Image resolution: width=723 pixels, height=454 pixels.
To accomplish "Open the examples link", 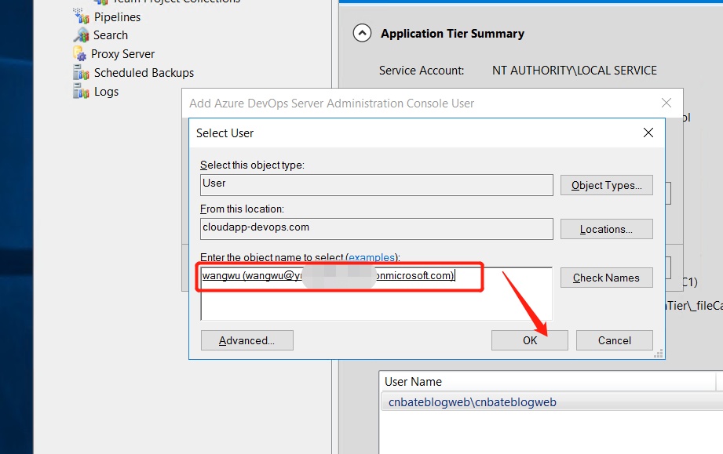I will pyautogui.click(x=371, y=257).
